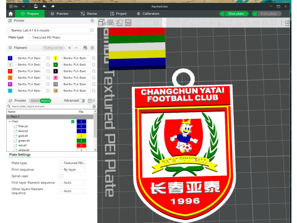Select the Objects process mode
Viewport: 297px width, 223px height.
(45, 100)
